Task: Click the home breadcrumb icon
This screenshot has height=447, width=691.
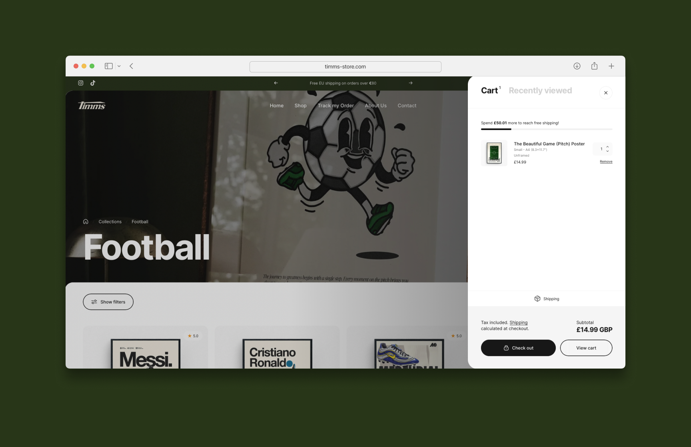Action: [86, 221]
